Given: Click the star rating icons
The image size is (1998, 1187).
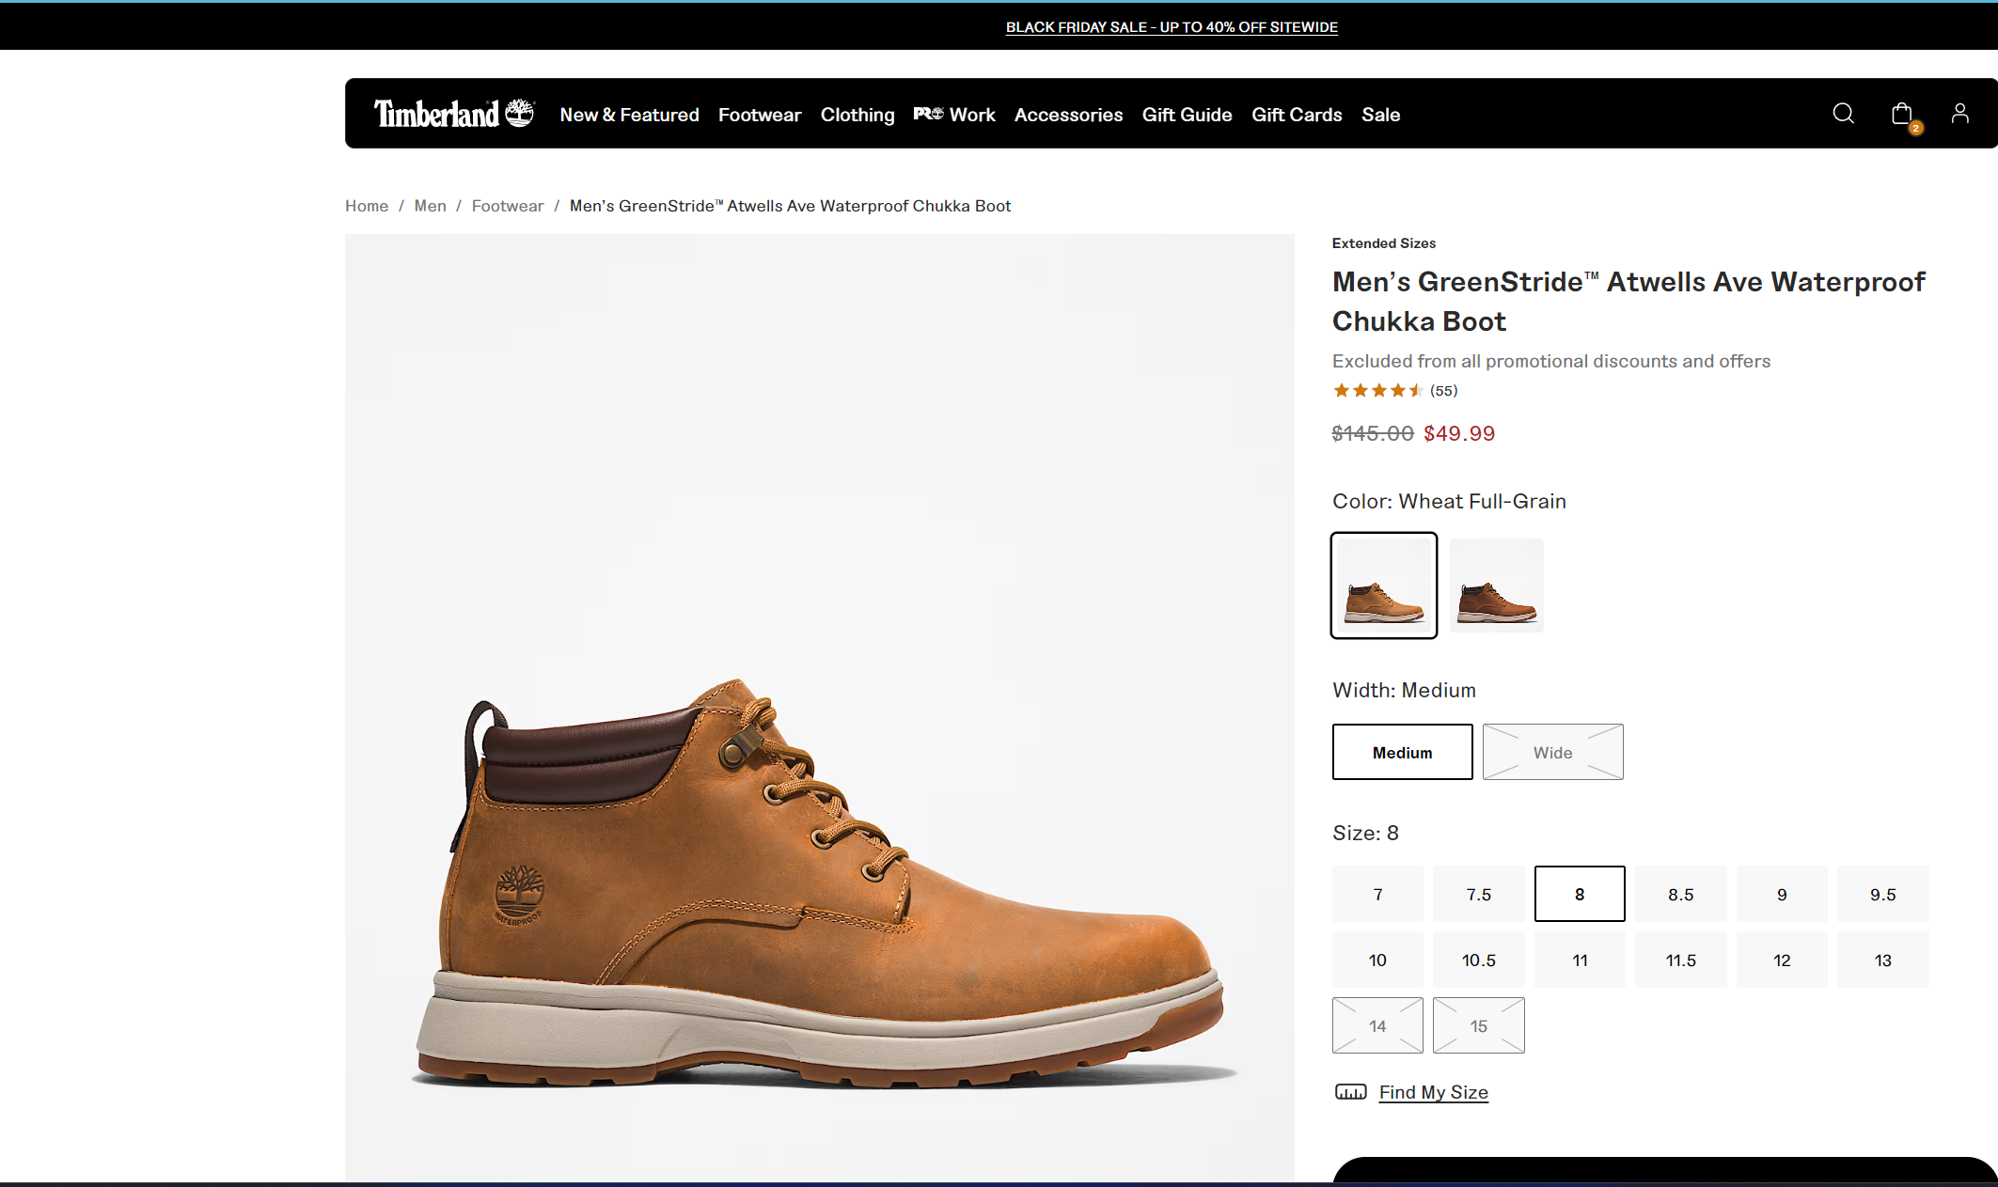Looking at the screenshot, I should pos(1377,390).
